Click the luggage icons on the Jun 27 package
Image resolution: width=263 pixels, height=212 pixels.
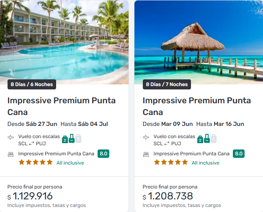click(x=72, y=139)
